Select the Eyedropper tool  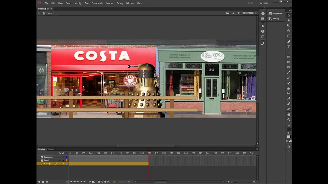[289, 99]
